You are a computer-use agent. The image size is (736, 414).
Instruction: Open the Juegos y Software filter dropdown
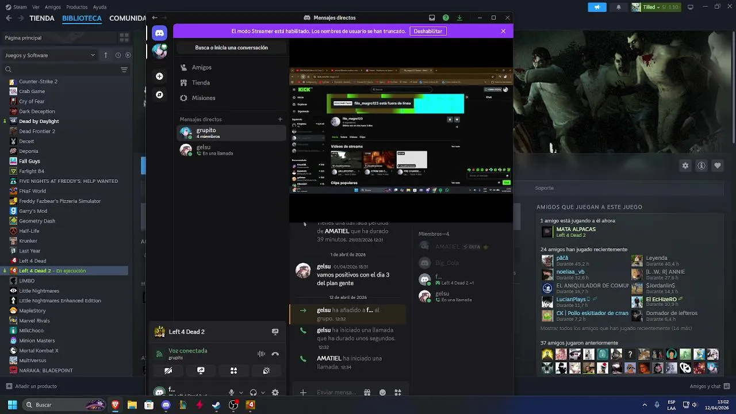click(x=50, y=55)
